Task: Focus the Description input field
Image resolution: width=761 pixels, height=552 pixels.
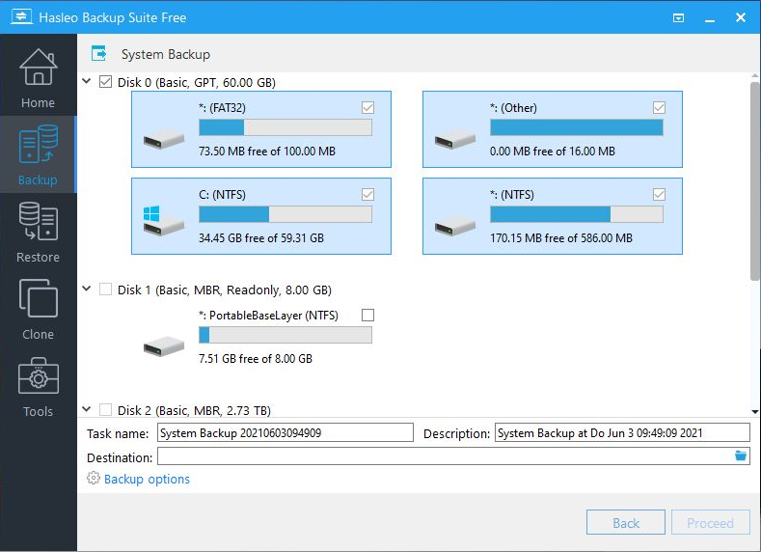Action: (x=622, y=432)
